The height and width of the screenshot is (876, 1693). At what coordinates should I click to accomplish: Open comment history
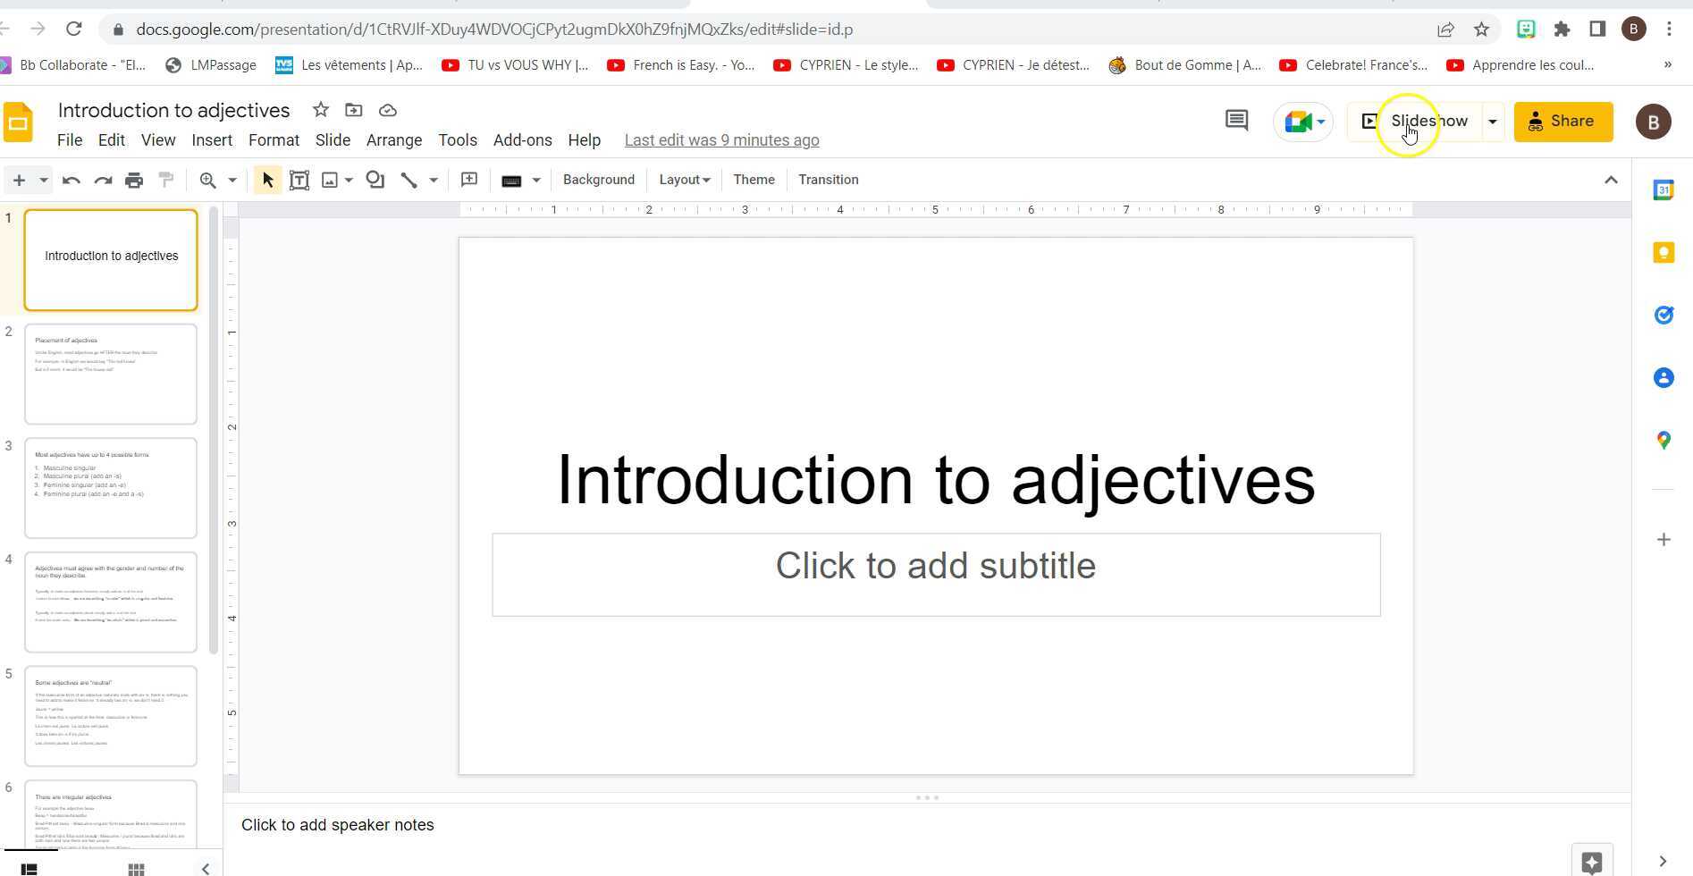pyautogui.click(x=1236, y=120)
